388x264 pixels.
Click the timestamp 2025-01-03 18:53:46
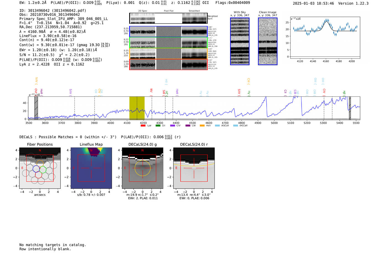[313, 3]
